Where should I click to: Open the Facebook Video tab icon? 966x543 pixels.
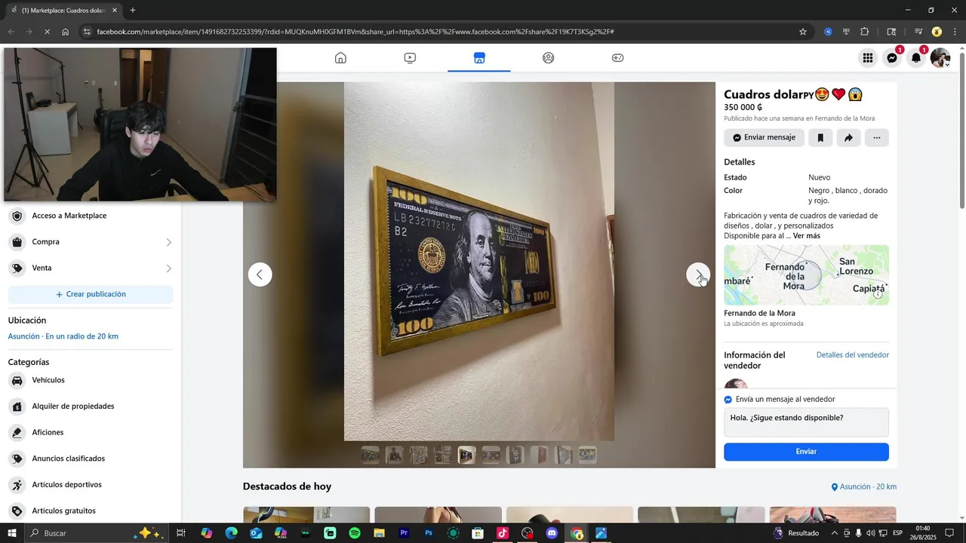[410, 58]
